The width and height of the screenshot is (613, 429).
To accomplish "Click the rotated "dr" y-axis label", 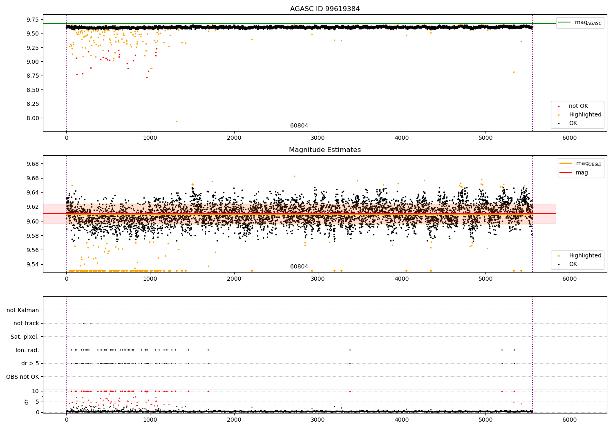I will (27, 402).
